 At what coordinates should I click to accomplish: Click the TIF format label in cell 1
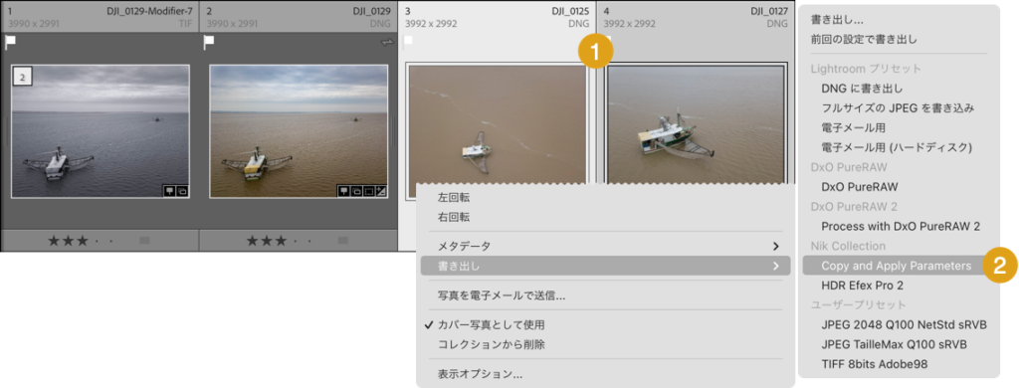click(186, 24)
